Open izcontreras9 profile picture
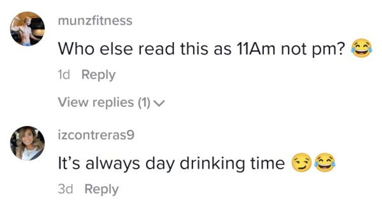The height and width of the screenshot is (209, 382). coord(27,143)
